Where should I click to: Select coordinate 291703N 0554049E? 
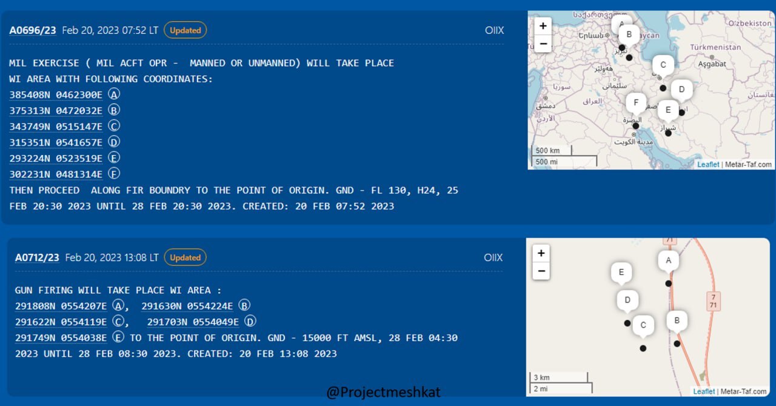pos(193,322)
